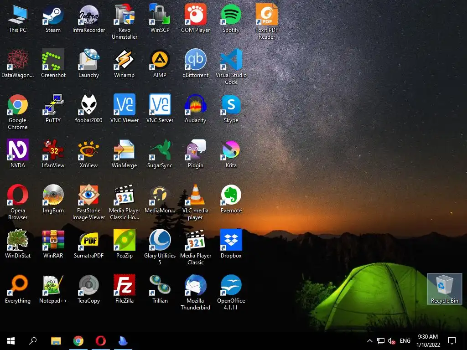This screenshot has height=350, width=467.
Task: Switch to Chrome in the taskbar
Action: [78, 341]
